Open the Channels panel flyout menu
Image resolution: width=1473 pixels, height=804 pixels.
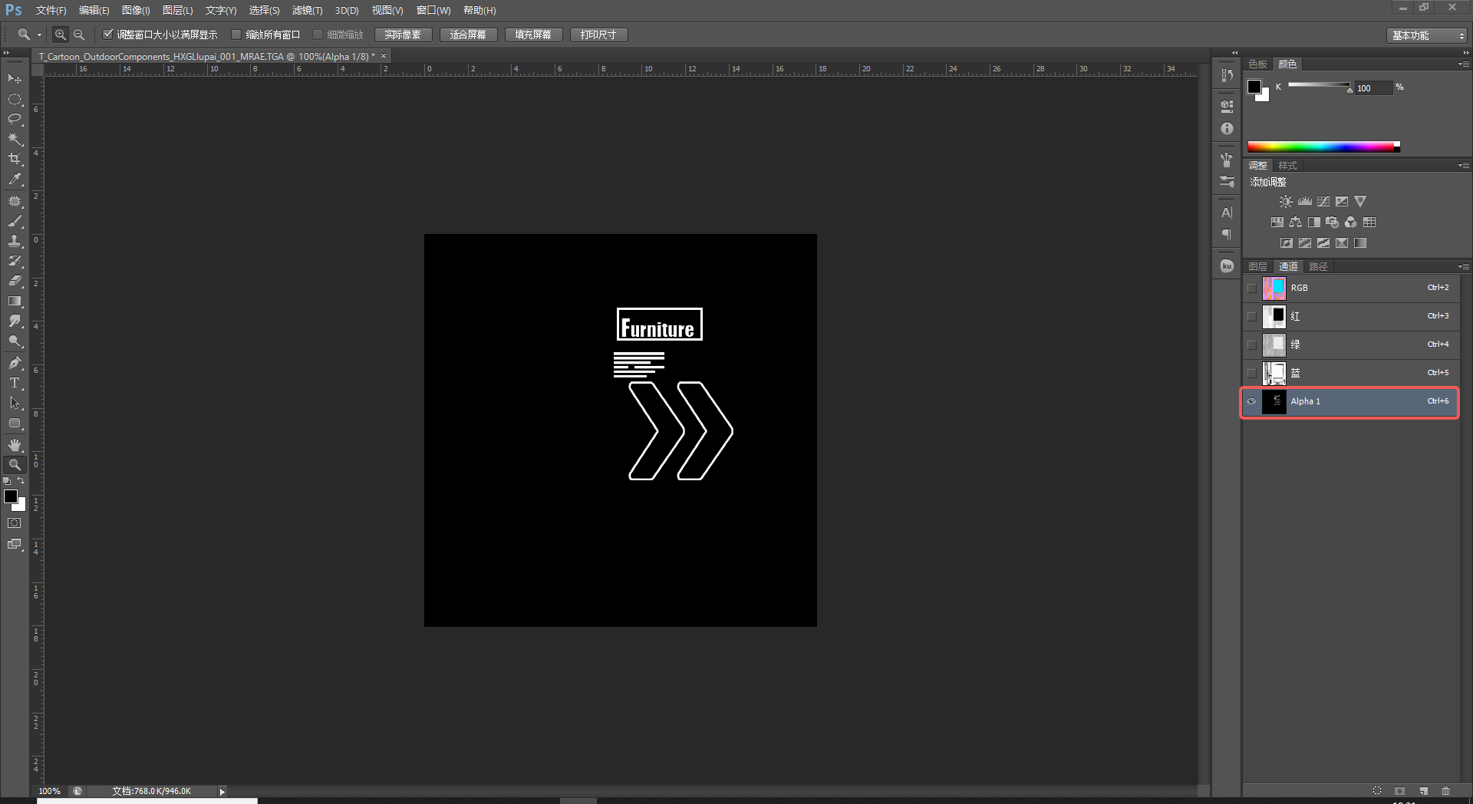point(1463,267)
